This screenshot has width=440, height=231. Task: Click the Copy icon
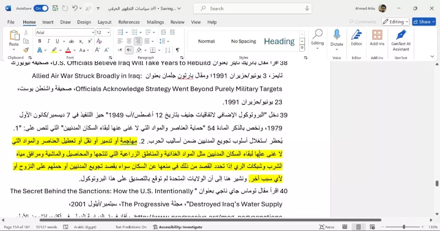pos(26,41)
